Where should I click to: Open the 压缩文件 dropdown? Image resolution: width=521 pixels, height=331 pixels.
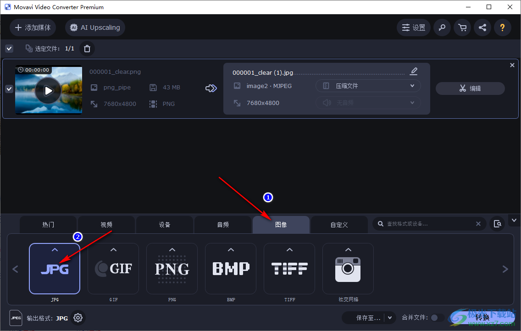[x=368, y=86]
